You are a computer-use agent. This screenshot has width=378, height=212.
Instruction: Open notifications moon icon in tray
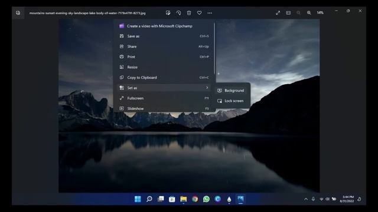click(359, 199)
